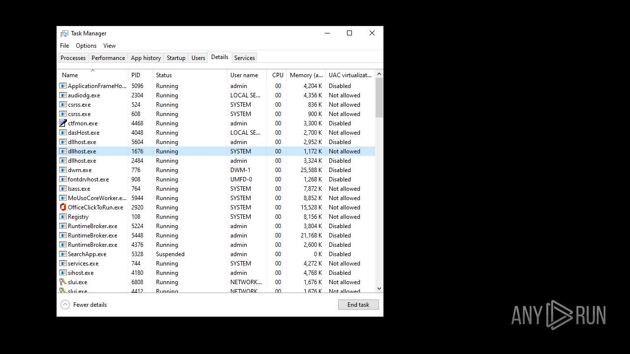Switch to the Startup tab
Viewport: 630px width, 354px height.
coord(176,58)
